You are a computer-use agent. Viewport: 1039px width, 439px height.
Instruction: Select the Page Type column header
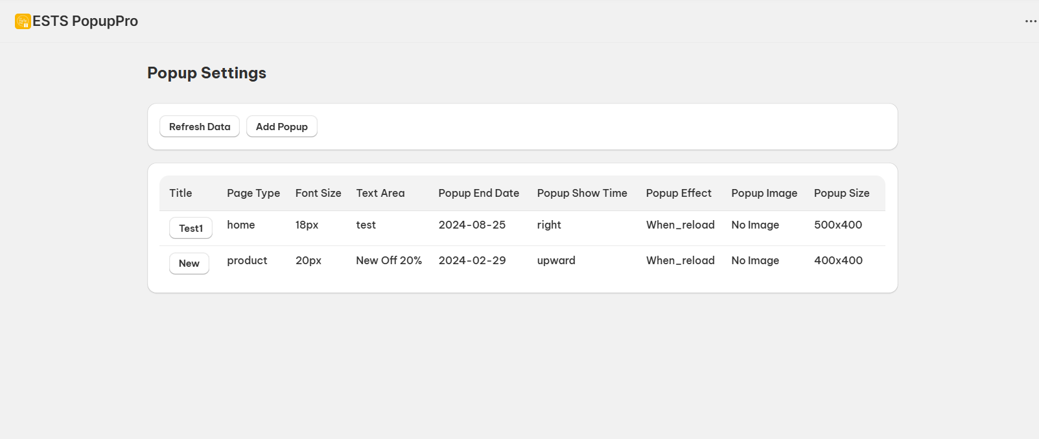pos(253,193)
